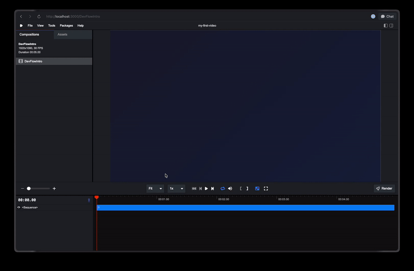Jump to the beginning of the video
Viewport: 414px width, 271px height.
(x=194, y=188)
